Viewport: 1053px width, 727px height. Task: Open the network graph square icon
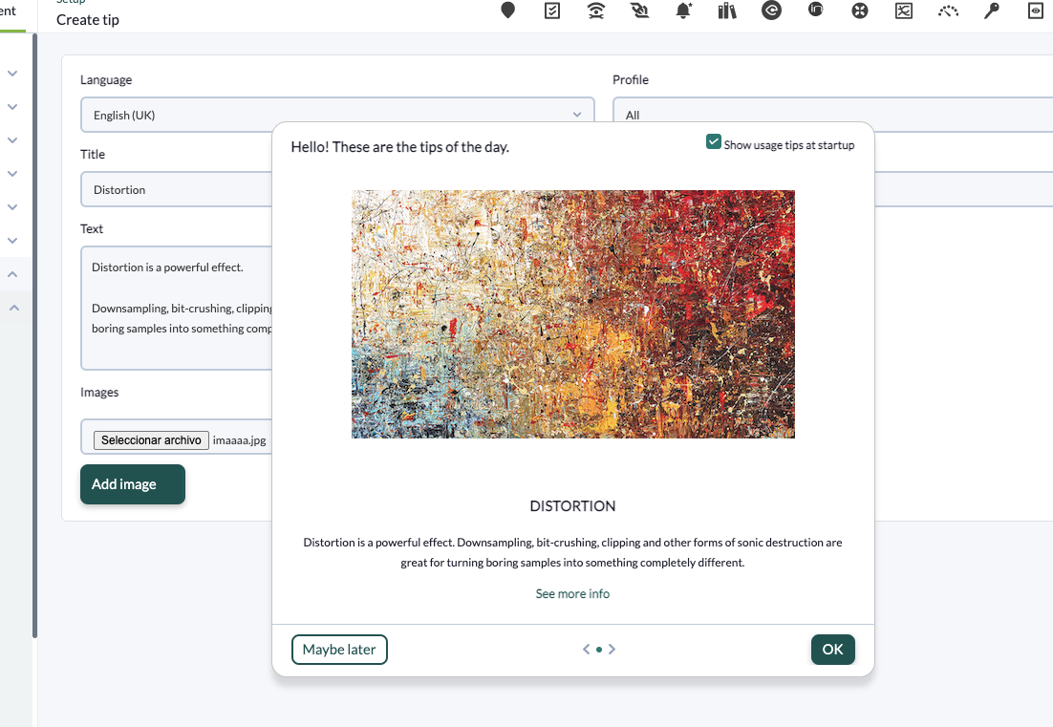tap(904, 11)
